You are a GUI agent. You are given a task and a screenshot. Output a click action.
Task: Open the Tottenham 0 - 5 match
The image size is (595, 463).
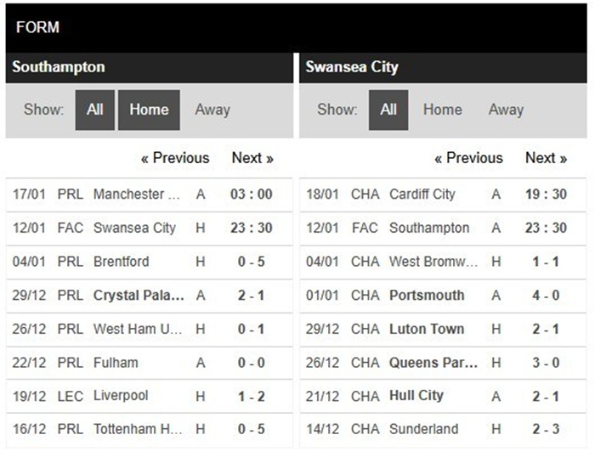point(149,429)
